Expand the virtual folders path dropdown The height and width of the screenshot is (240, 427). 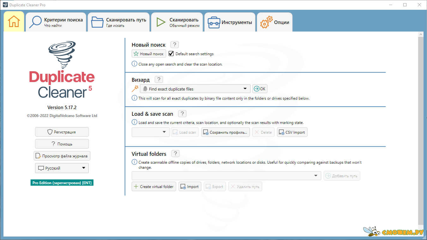point(226,176)
